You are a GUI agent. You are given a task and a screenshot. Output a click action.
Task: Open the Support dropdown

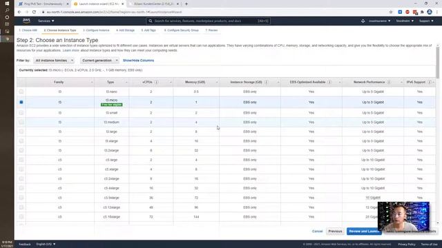point(426,21)
